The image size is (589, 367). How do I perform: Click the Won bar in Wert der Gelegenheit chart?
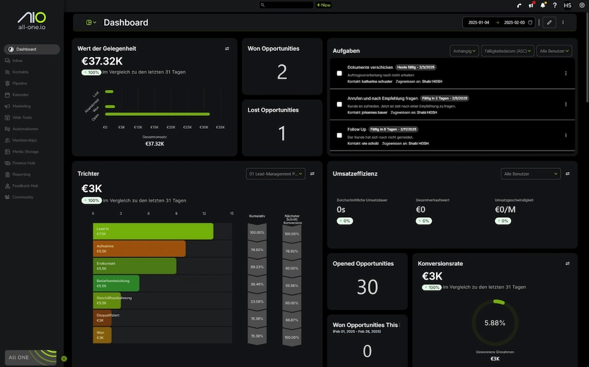pyautogui.click(x=110, y=106)
